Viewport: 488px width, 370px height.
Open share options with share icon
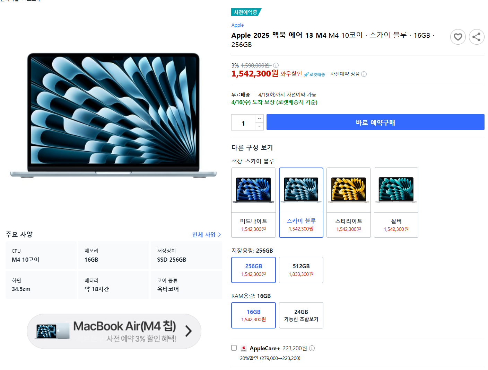click(477, 37)
